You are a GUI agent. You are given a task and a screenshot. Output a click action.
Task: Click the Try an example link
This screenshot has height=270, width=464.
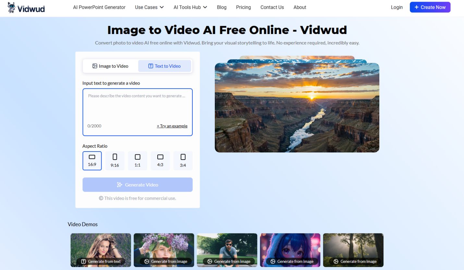click(172, 126)
